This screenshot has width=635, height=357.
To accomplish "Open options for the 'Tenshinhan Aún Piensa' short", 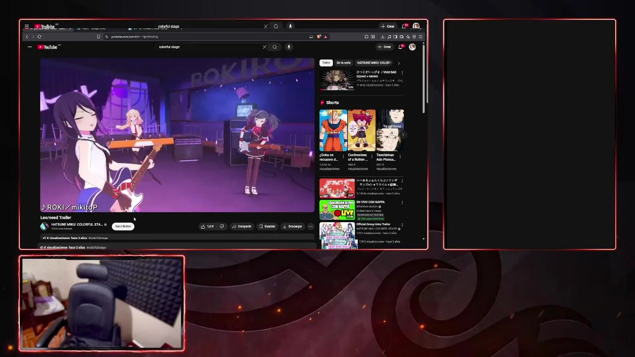I will (400, 156).
